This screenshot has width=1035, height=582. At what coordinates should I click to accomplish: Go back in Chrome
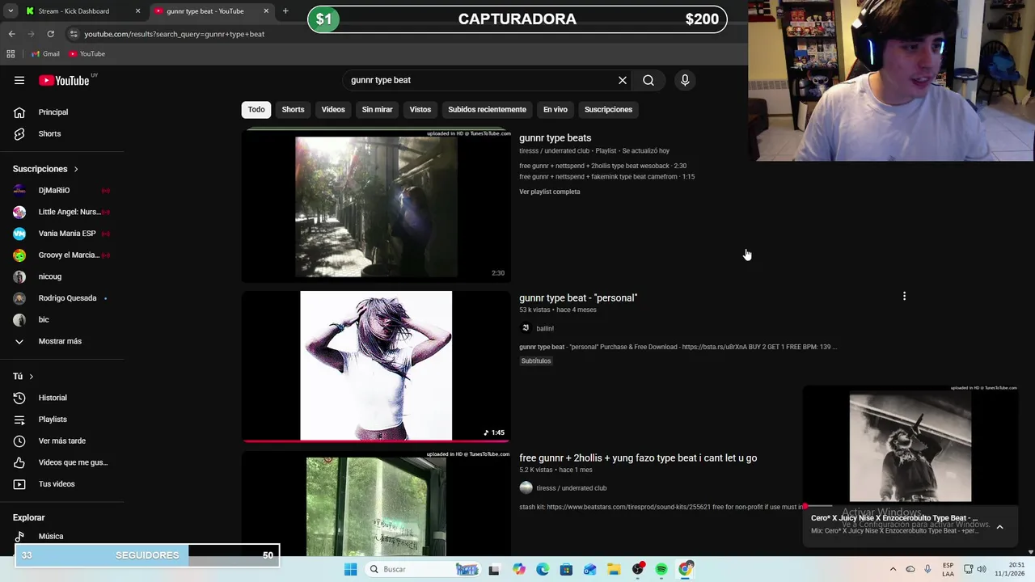click(x=11, y=34)
